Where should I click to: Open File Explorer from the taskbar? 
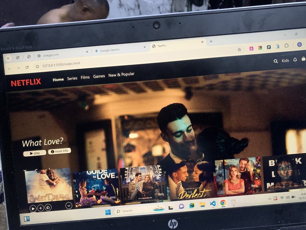pyautogui.click(x=202, y=205)
